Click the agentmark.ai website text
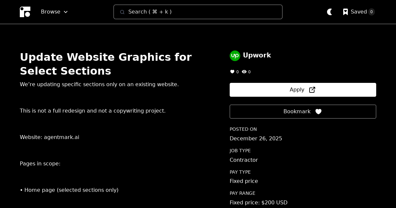Viewport: 396px width, 208px height. tap(62, 137)
